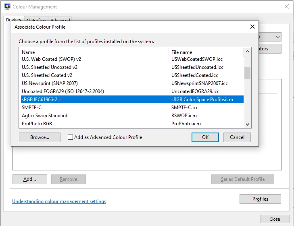
Task: Click the Colour Management window icon
Action: pyautogui.click(x=7, y=6)
